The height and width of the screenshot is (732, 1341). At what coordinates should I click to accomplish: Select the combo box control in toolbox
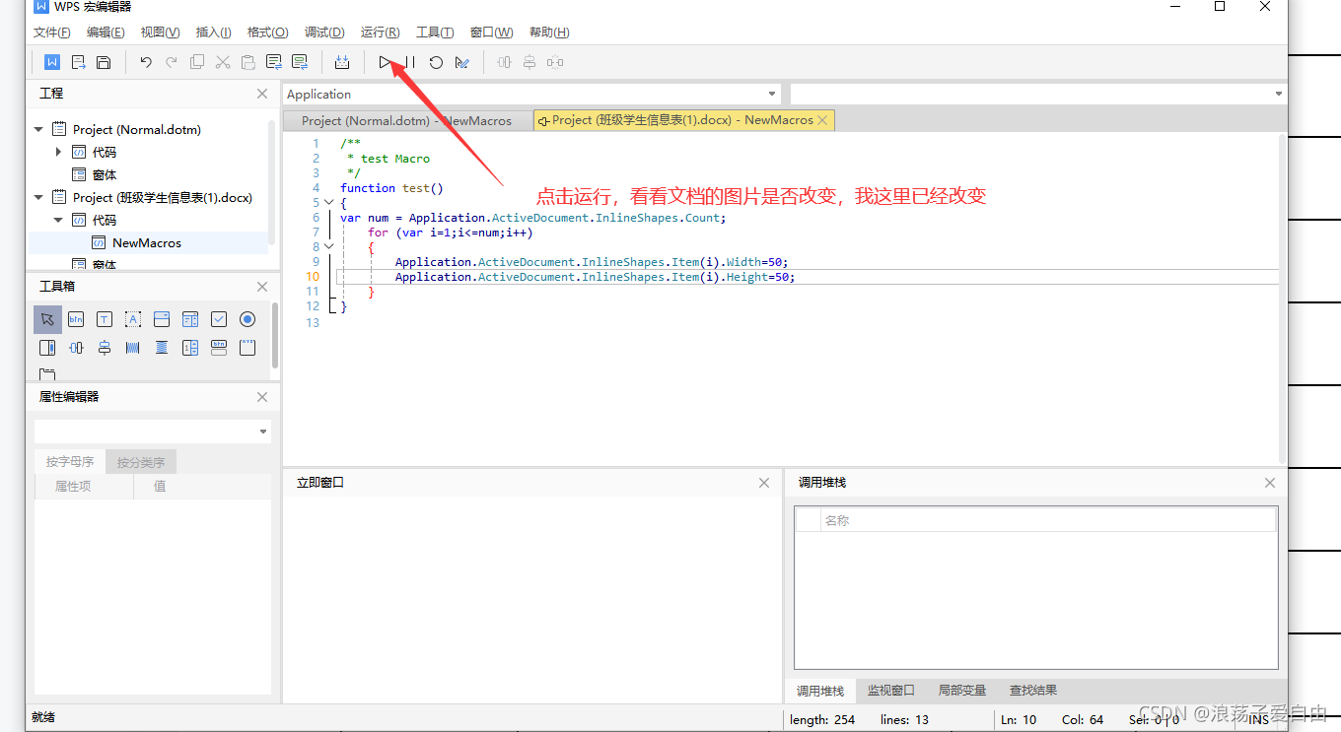point(162,319)
